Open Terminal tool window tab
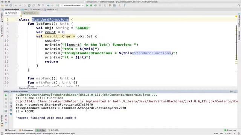This screenshot has height=135, width=241. click(x=11, y=130)
